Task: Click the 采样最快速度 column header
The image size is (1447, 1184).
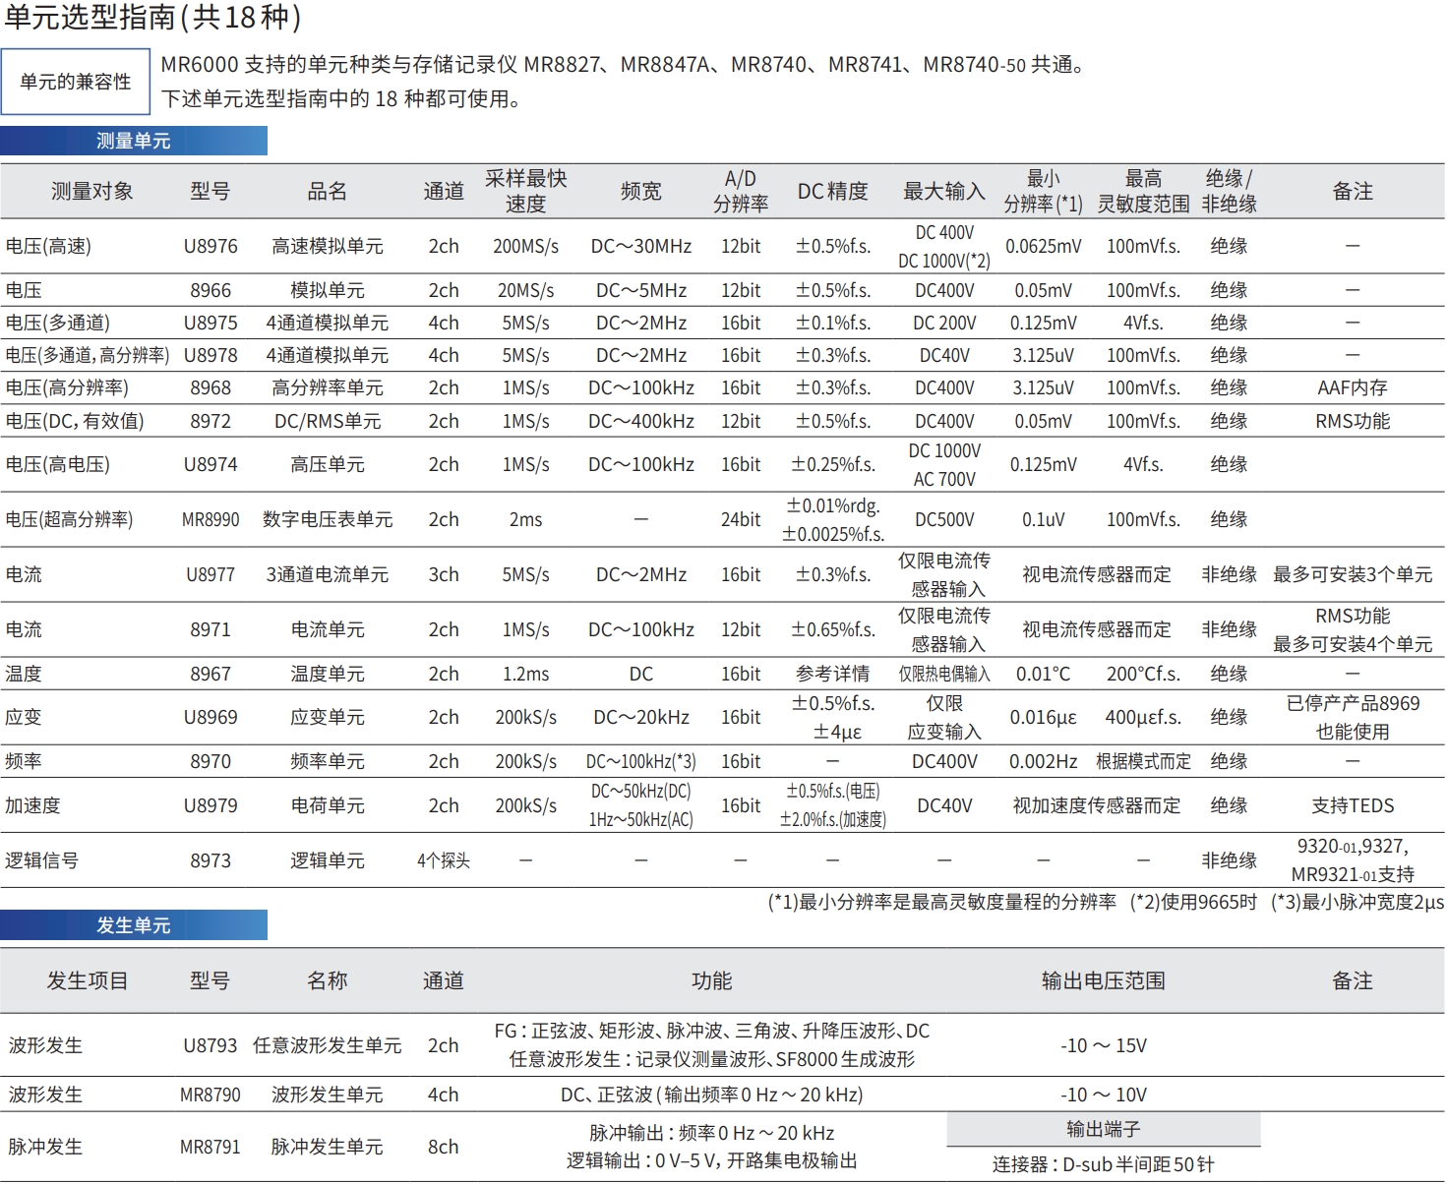Action: (x=525, y=191)
